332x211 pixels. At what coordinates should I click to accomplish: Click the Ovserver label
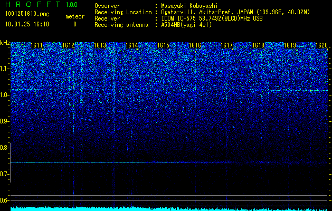[x=107, y=6]
